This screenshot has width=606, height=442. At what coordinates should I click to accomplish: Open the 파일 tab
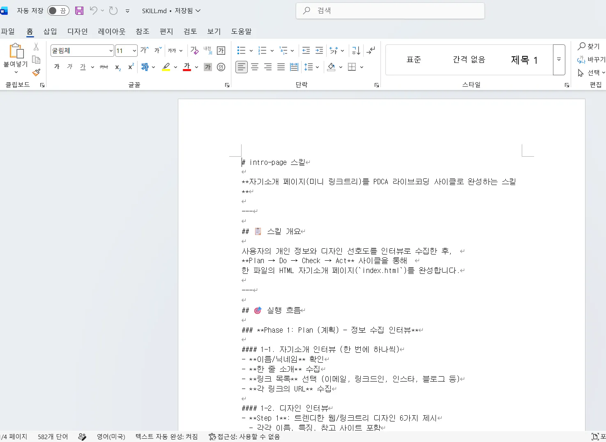pyautogui.click(x=8, y=31)
